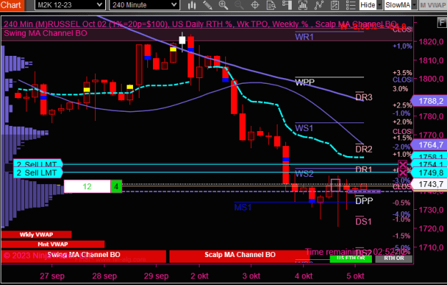Open the strategies line-graph icon
Viewport: 447px width, 285px height.
click(319, 5)
